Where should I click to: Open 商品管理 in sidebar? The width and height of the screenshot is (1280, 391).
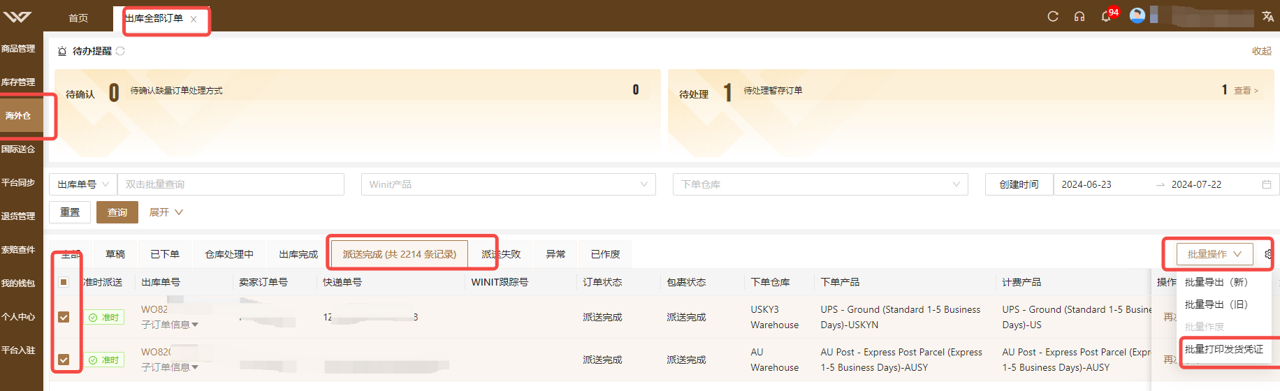click(x=19, y=49)
